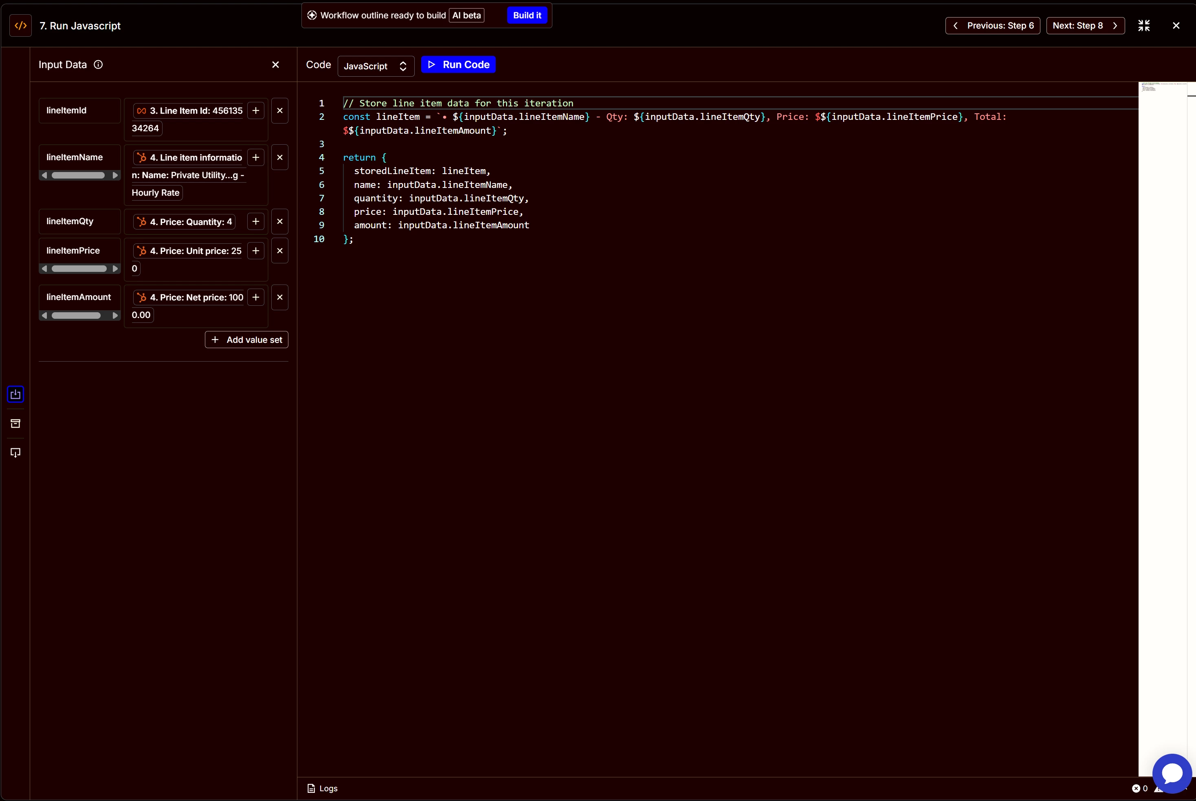
Task: Click the lineItemQty key name field
Action: click(79, 221)
